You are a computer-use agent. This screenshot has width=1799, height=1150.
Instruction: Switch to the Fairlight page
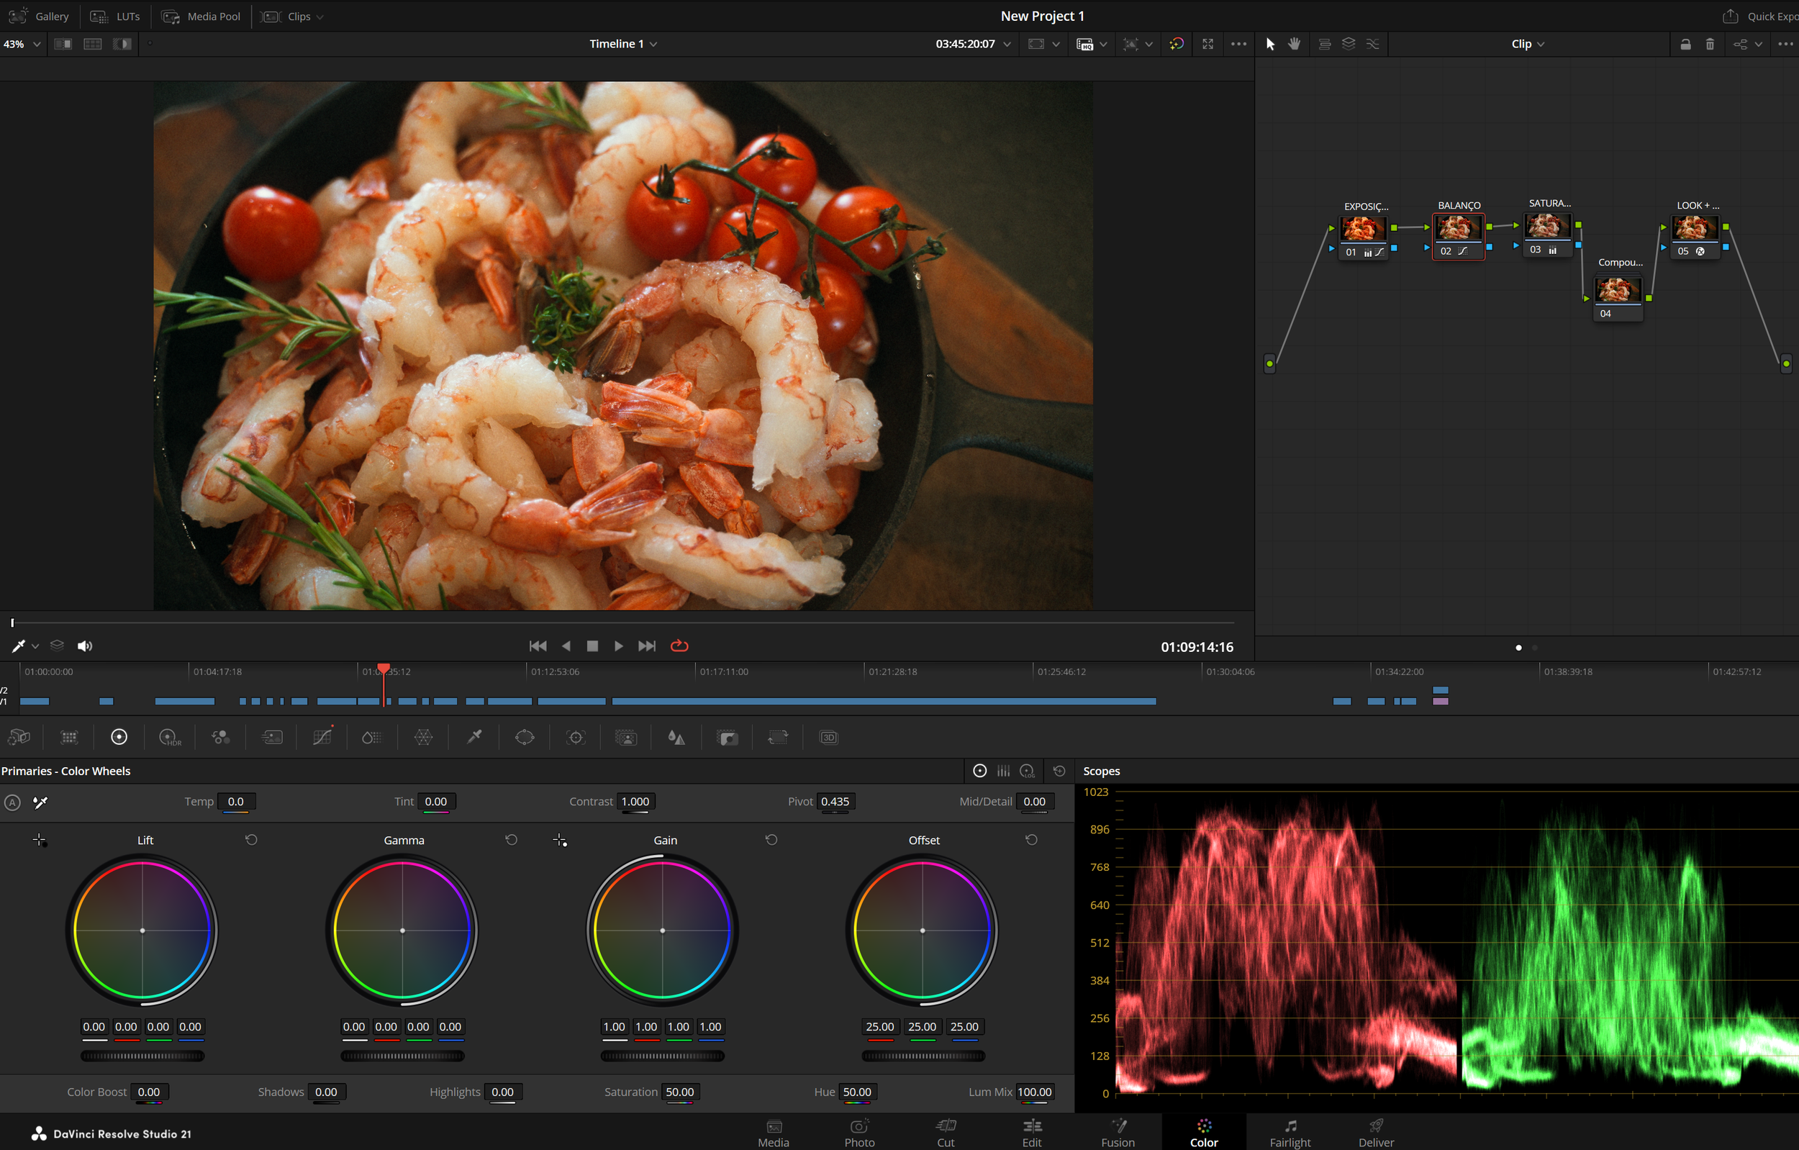[x=1290, y=1132]
